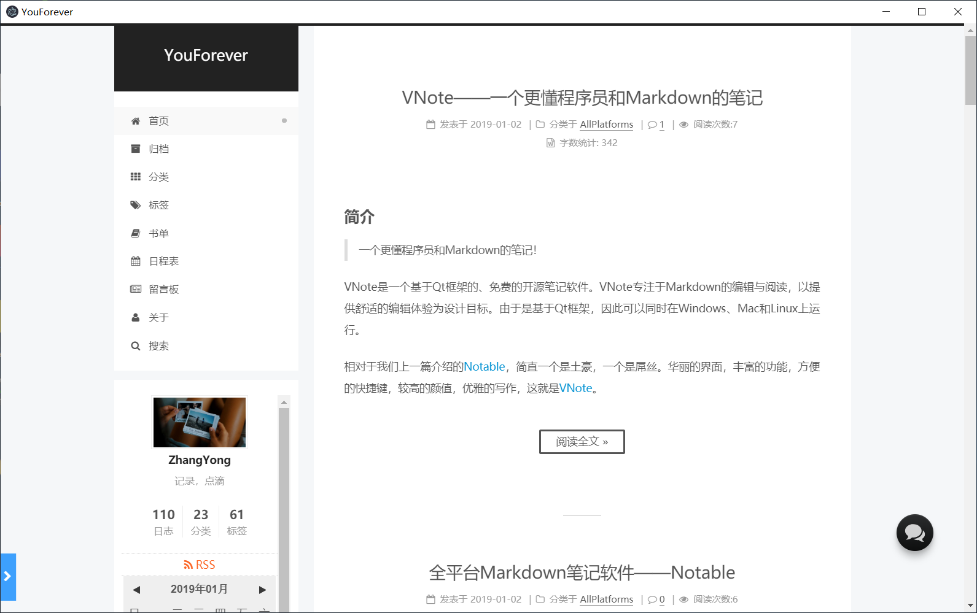Open the 搜索 menu item
This screenshot has height=613, width=977.
coord(206,345)
